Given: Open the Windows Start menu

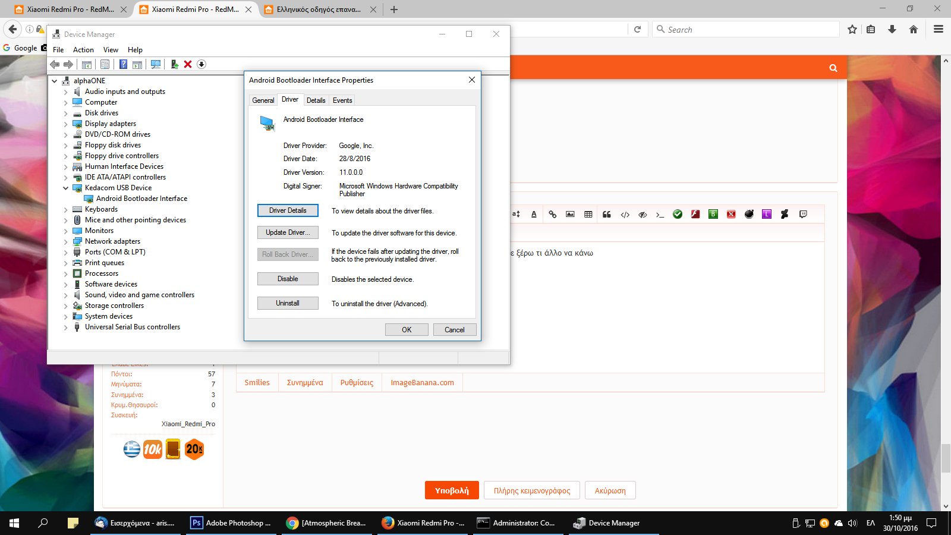Looking at the screenshot, I should coord(14,523).
